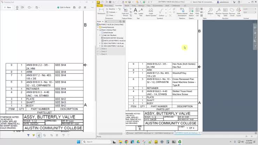Toggle the eraser in Snipping Tool
The width and height of the screenshot is (258, 145).
[x=39, y=135]
